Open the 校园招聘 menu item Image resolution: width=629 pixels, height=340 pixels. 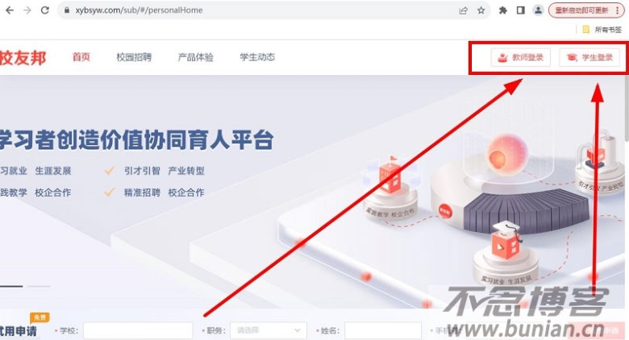pos(134,57)
